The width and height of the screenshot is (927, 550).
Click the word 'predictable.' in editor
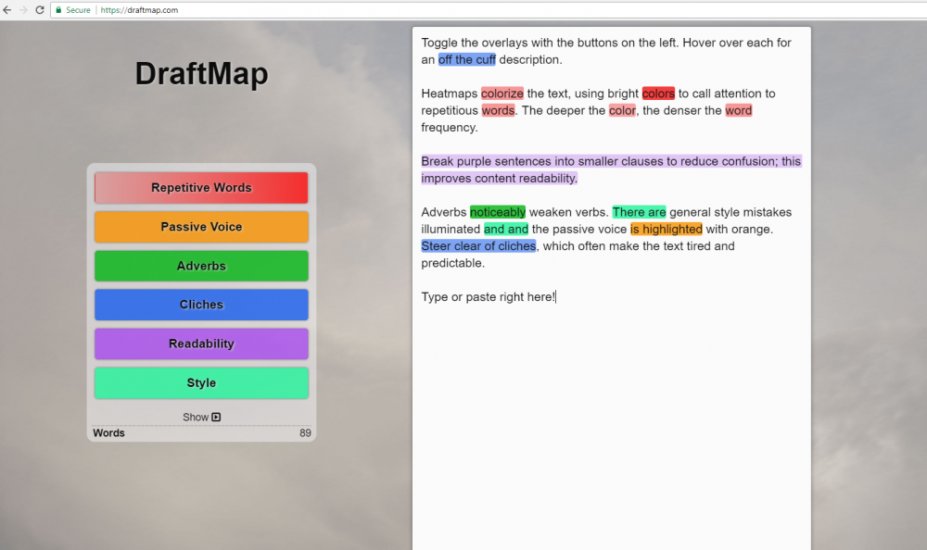click(453, 264)
